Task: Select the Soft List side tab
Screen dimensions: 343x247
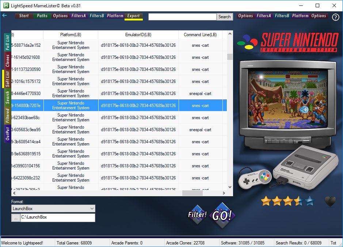Action: (x=7, y=79)
